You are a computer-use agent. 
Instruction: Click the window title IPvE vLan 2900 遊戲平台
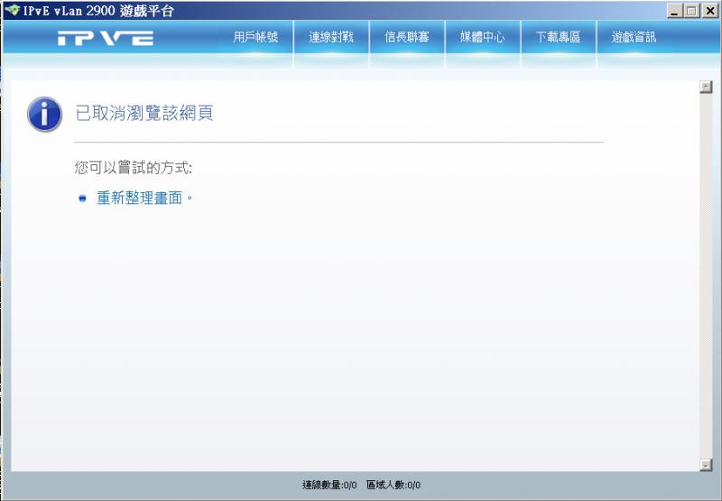(x=98, y=11)
